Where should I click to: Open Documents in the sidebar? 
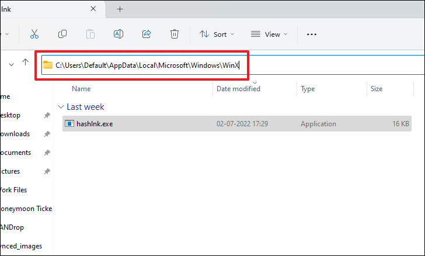(x=15, y=153)
